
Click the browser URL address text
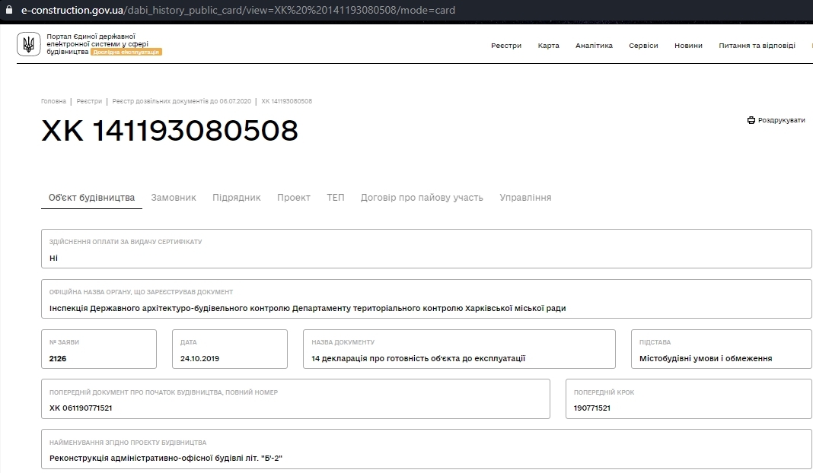[x=238, y=10]
